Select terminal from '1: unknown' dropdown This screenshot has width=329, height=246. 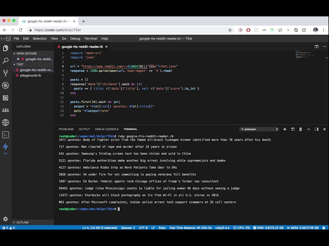point(259,129)
